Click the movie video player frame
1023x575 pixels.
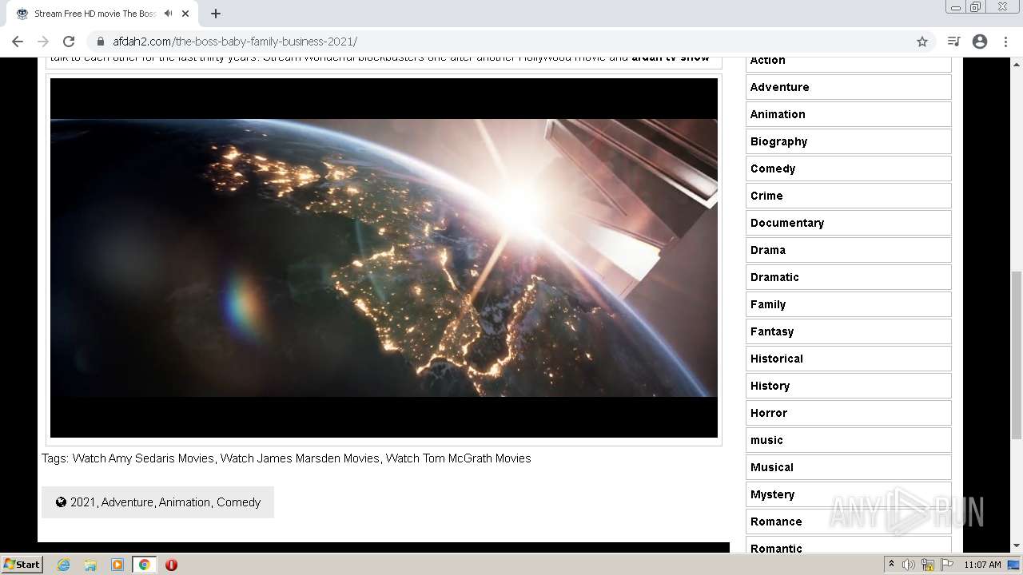coord(384,258)
